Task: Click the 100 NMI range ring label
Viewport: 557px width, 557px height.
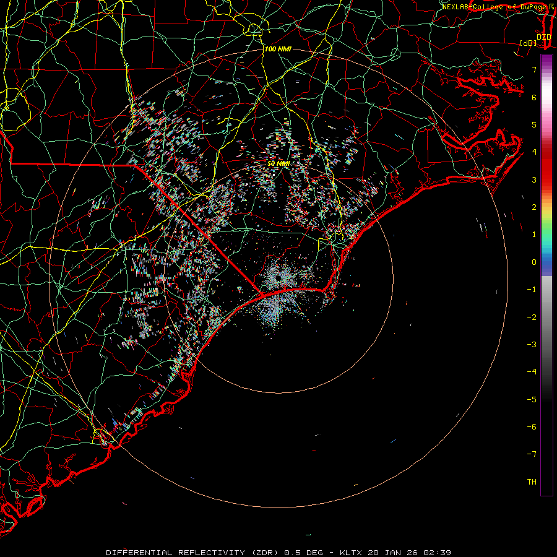Action: click(x=278, y=49)
